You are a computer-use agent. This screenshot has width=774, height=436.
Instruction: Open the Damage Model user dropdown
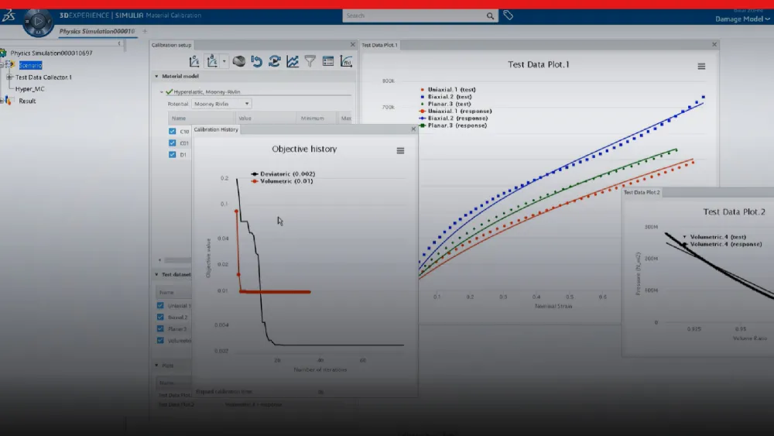tap(742, 19)
